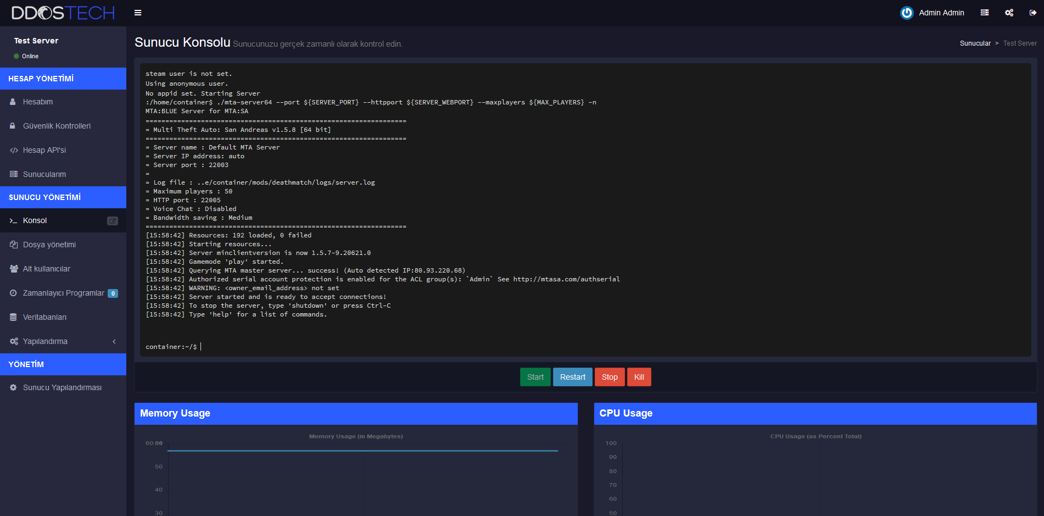Go to Sunucularım servers list

click(63, 174)
